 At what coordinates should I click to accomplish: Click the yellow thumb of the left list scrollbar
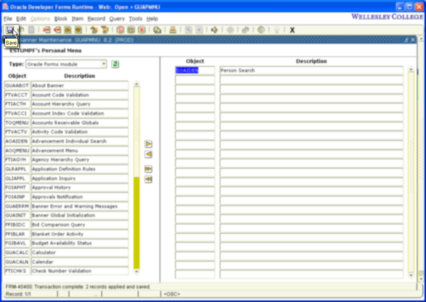(x=136, y=223)
